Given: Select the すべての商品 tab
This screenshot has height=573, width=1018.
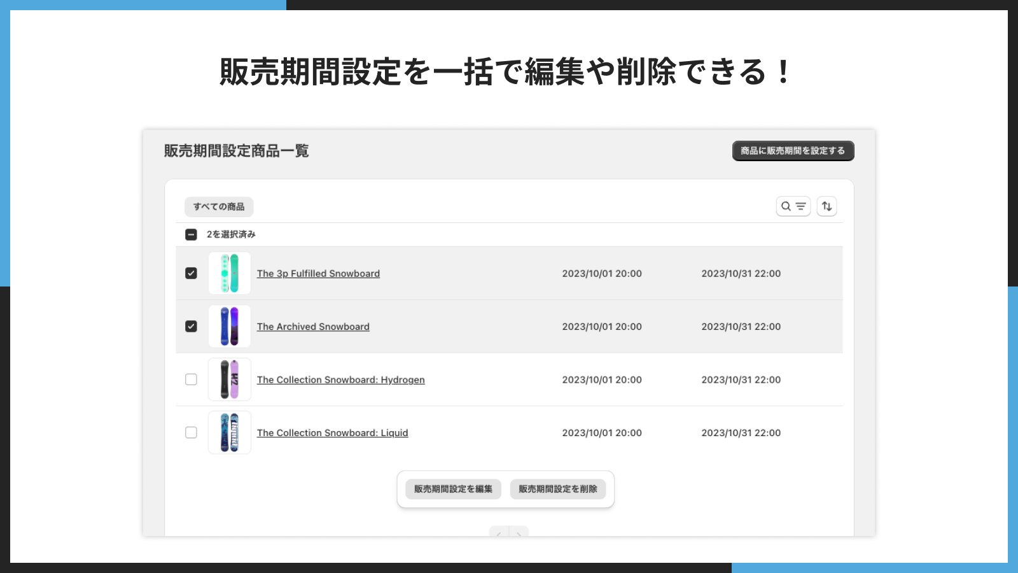Looking at the screenshot, I should coord(219,207).
